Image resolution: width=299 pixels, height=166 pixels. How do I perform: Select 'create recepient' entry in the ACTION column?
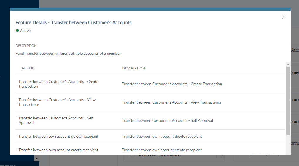point(58,150)
